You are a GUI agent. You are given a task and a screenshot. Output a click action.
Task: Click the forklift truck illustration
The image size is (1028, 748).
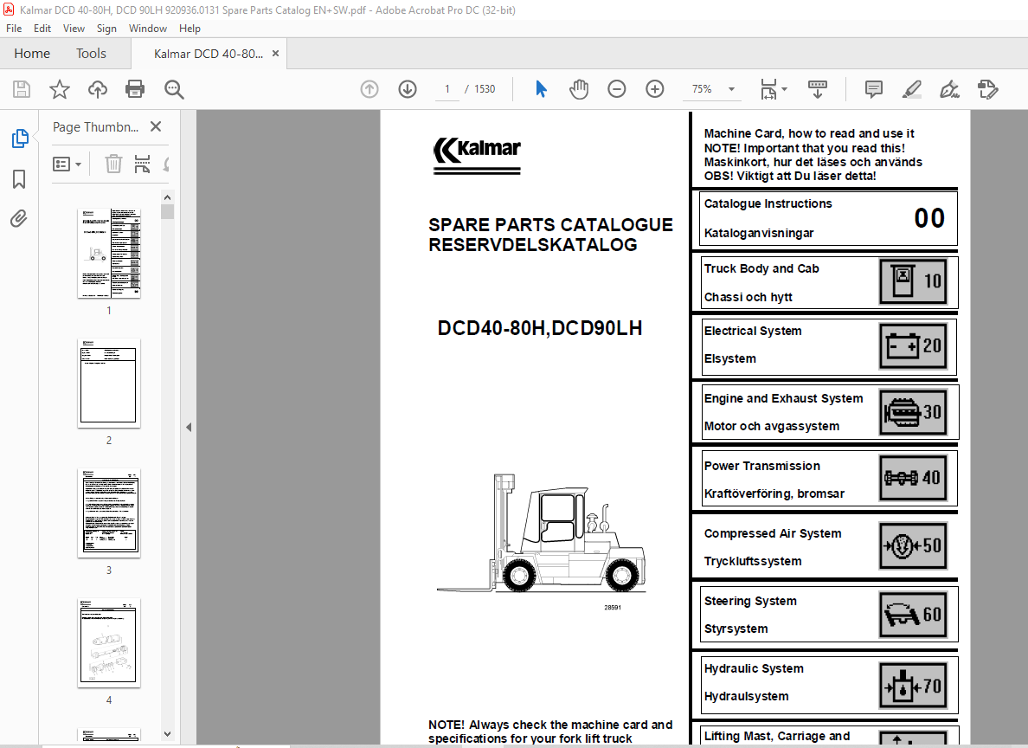point(542,532)
